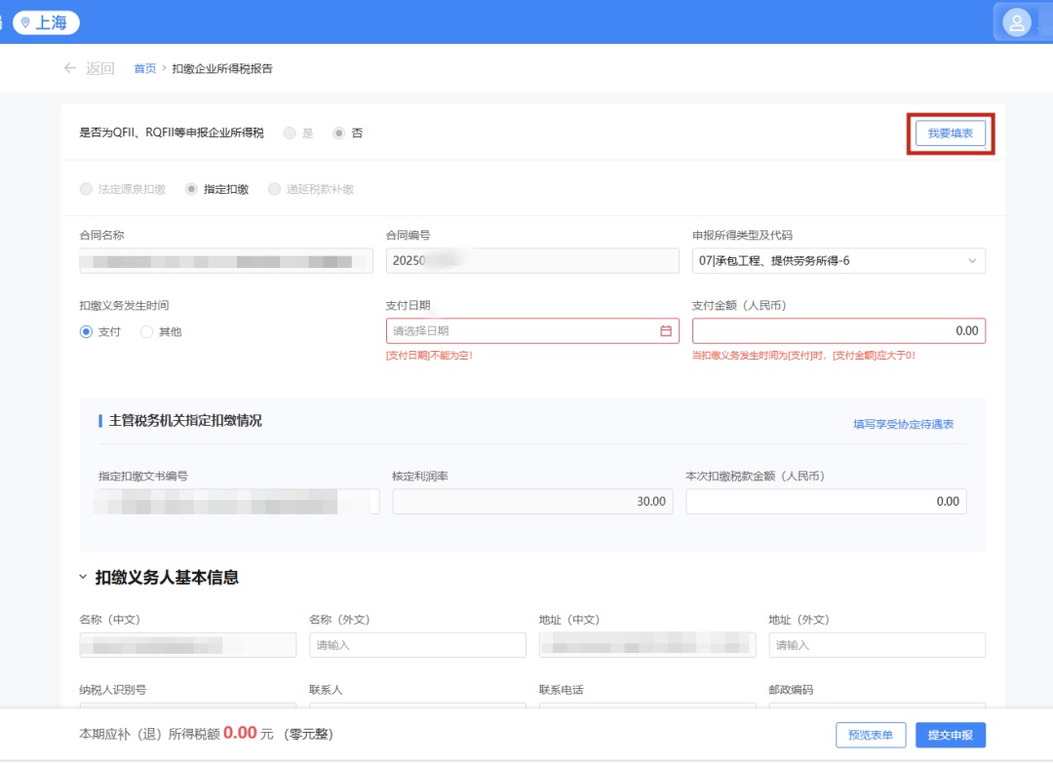Viewport: 1053px width, 763px height.
Task: Click 本次扣缴税款金额（人民币） field
Action: [826, 501]
